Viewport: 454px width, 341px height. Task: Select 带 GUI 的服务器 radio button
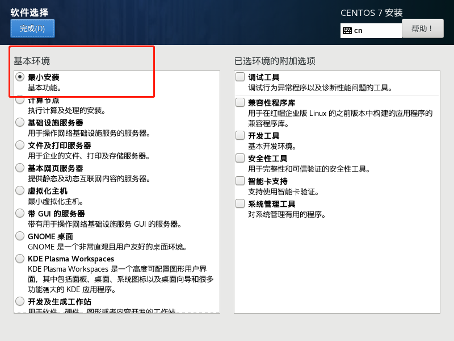[x=20, y=214]
